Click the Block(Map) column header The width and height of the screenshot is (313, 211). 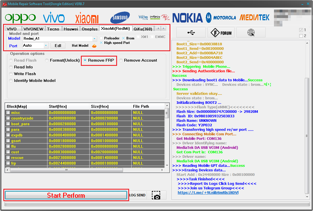click(x=26, y=106)
